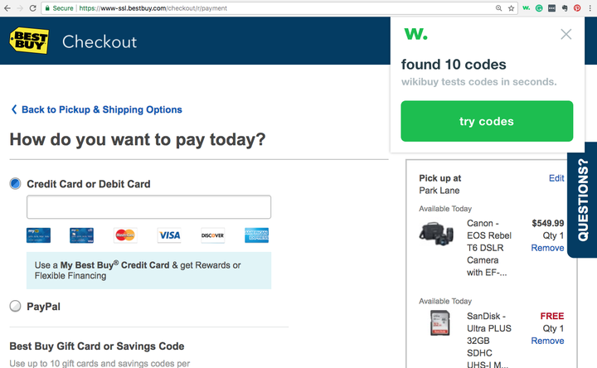This screenshot has height=368, width=597.
Task: Click the Wikibuy extension icon in toolbar
Action: (526, 7)
